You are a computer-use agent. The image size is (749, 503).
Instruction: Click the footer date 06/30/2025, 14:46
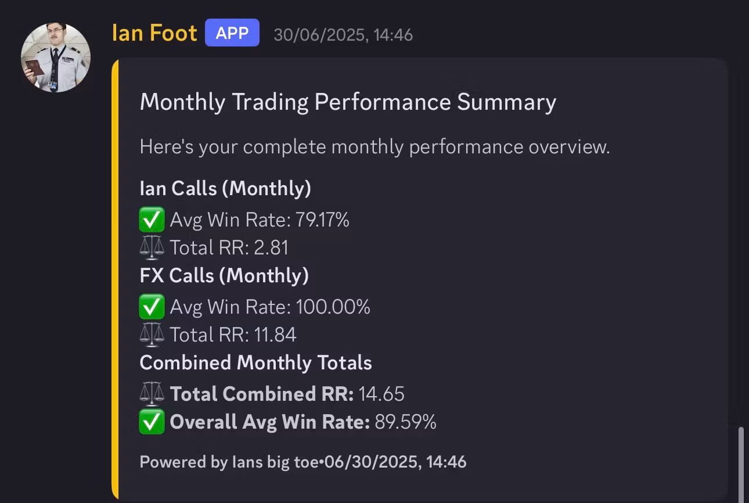tap(395, 462)
